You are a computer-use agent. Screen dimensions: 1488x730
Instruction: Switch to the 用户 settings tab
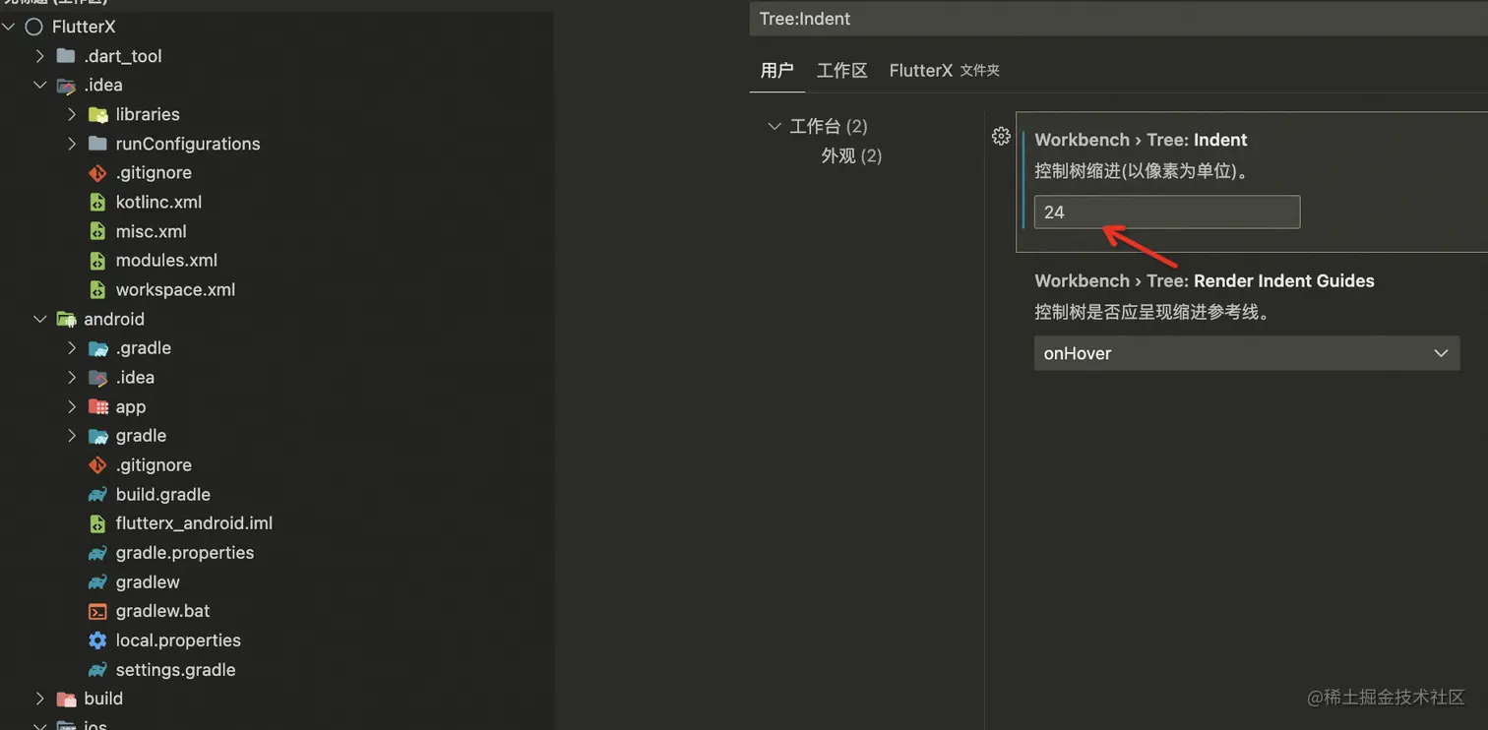pyautogui.click(x=776, y=71)
